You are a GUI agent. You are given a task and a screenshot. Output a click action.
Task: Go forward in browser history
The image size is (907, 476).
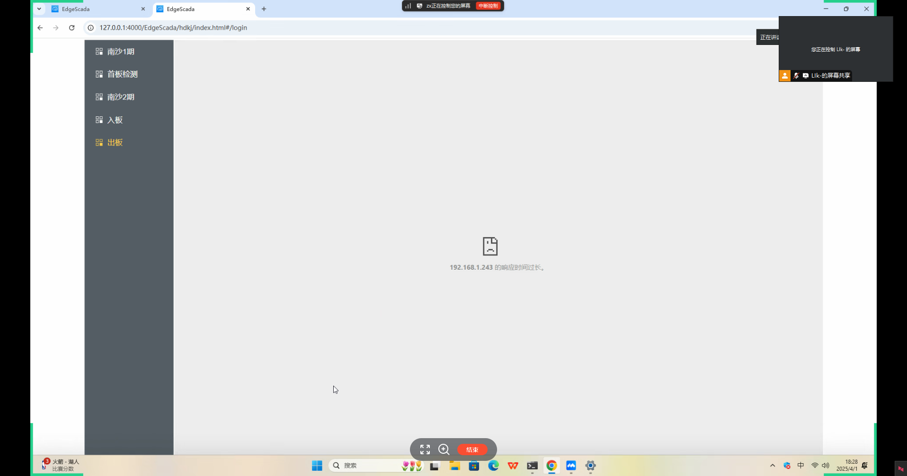pyautogui.click(x=56, y=28)
